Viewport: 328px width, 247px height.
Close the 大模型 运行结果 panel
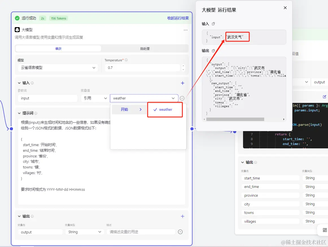[x=285, y=8]
